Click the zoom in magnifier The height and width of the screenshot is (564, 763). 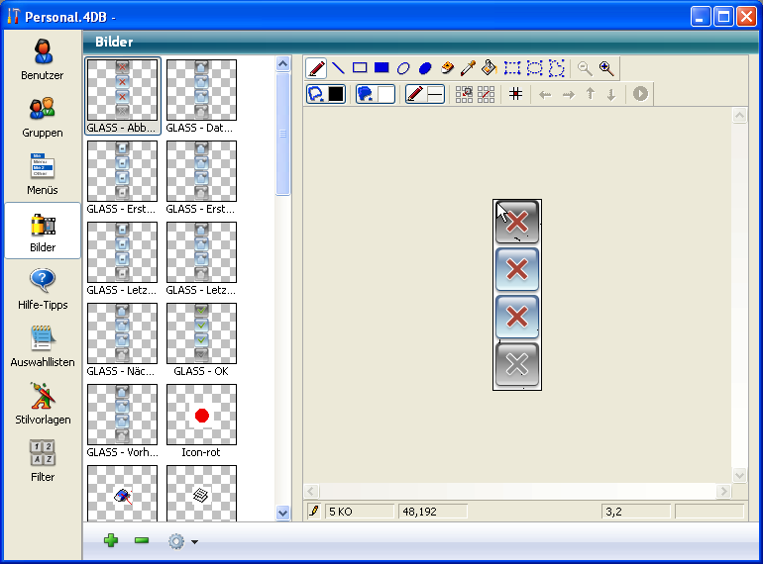(606, 68)
